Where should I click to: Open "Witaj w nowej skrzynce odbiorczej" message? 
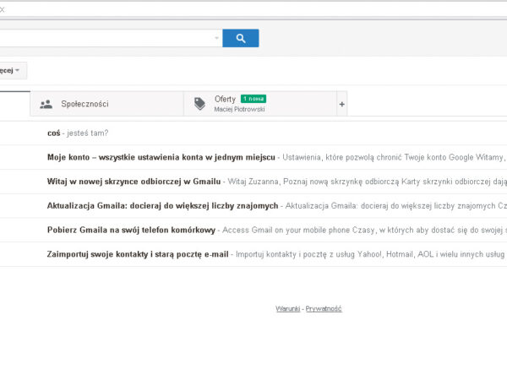(x=134, y=181)
